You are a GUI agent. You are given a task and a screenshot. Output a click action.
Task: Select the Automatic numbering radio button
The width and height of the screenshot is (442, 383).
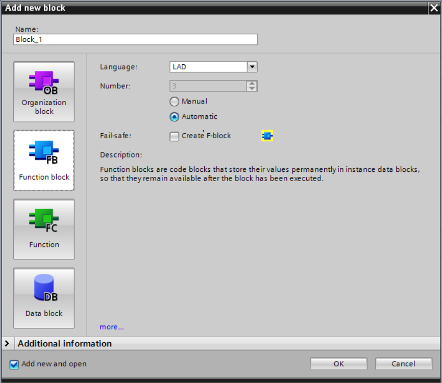click(x=174, y=117)
